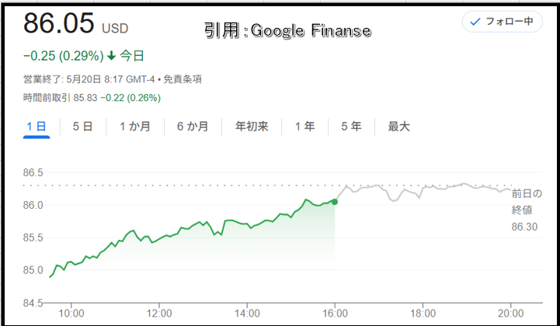Select the 年初来 year-to-date tab

tap(252, 127)
